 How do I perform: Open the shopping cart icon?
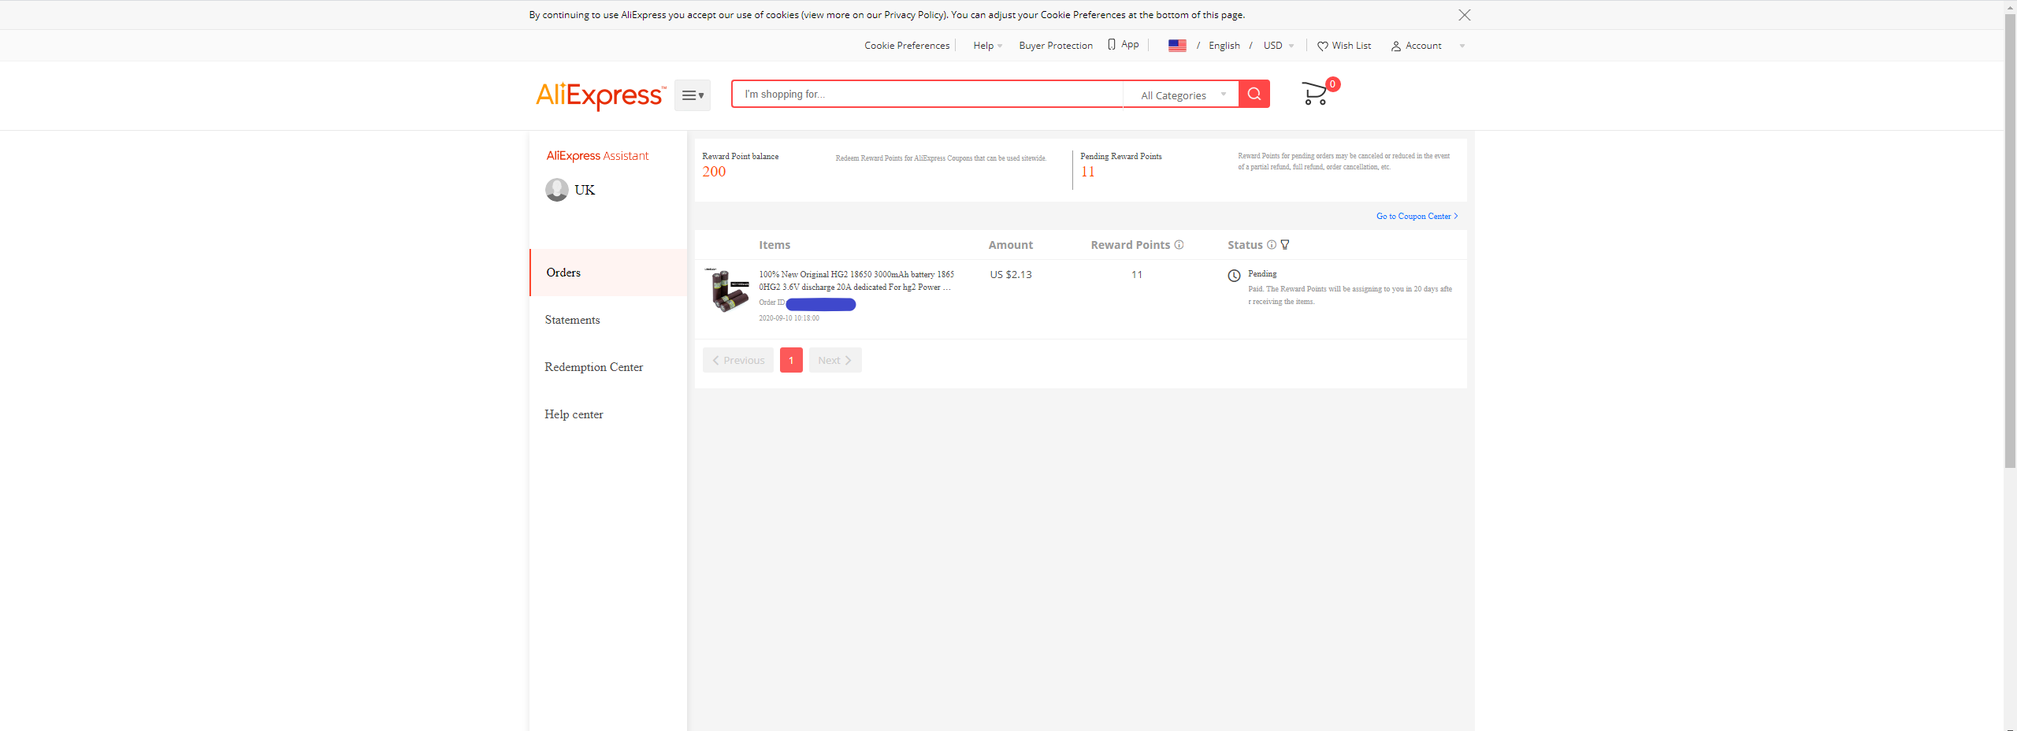click(1315, 93)
